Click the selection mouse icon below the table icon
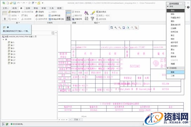 5,19
